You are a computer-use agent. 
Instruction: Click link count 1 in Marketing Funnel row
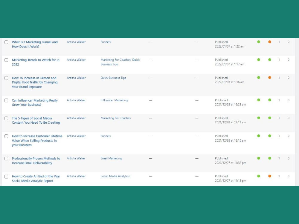pos(279,42)
